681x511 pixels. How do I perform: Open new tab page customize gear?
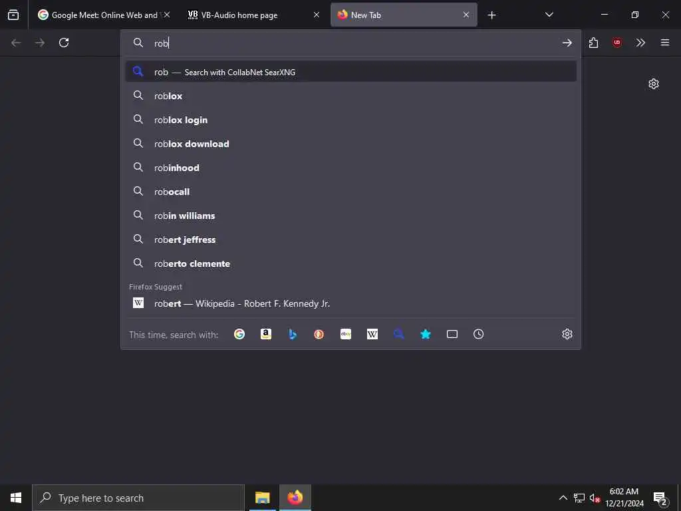click(x=654, y=84)
